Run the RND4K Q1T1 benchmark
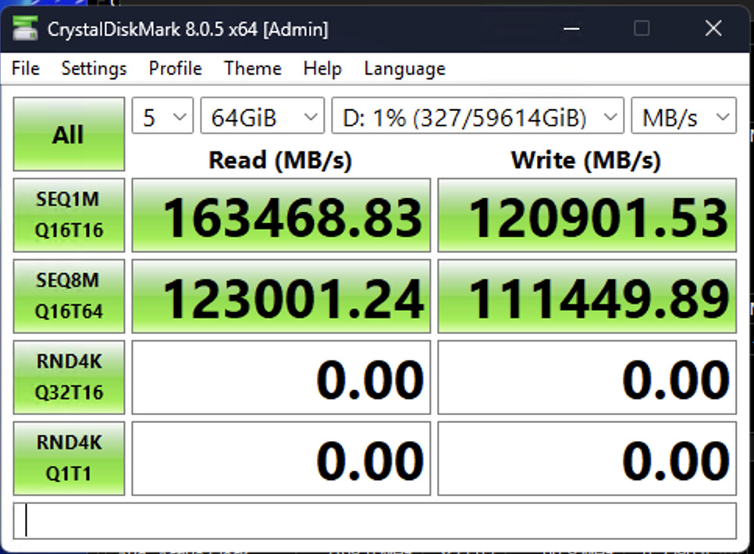The height and width of the screenshot is (554, 754). (69, 458)
